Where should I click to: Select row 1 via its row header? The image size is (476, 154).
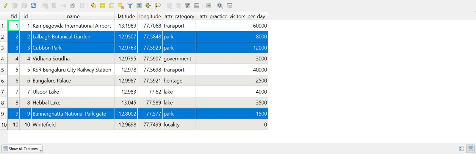coord(4,26)
